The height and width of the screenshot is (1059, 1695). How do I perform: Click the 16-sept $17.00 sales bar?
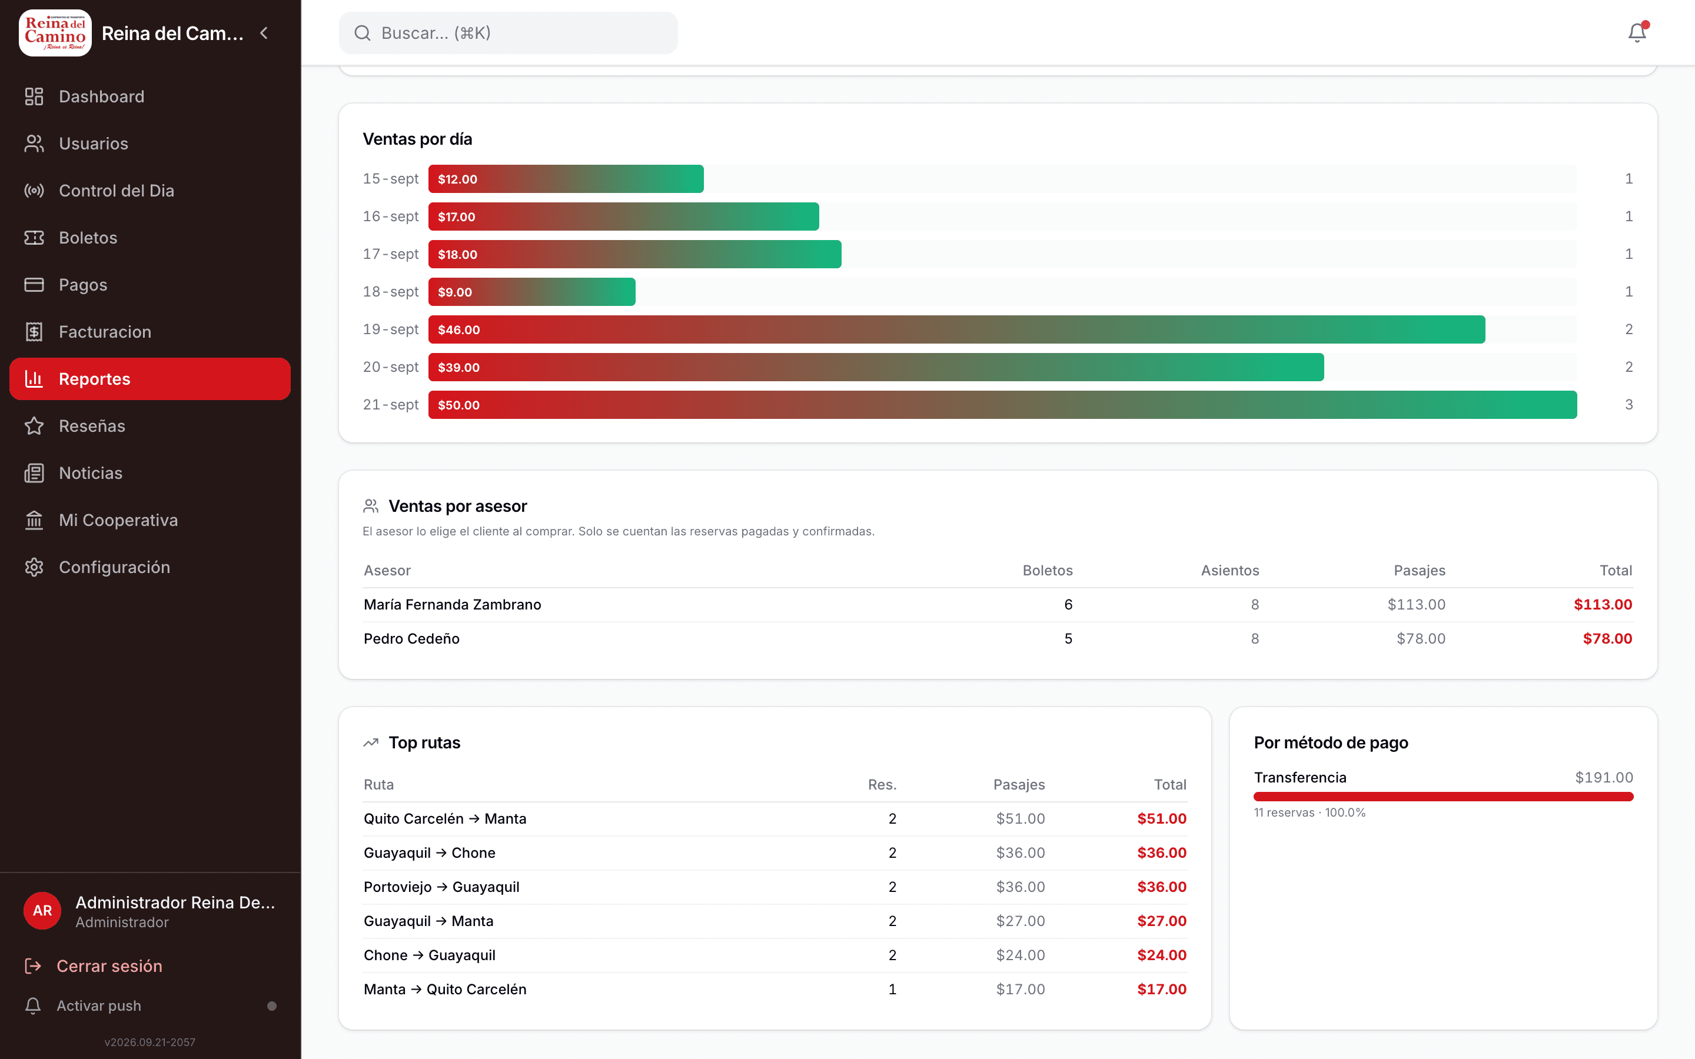[x=623, y=217]
